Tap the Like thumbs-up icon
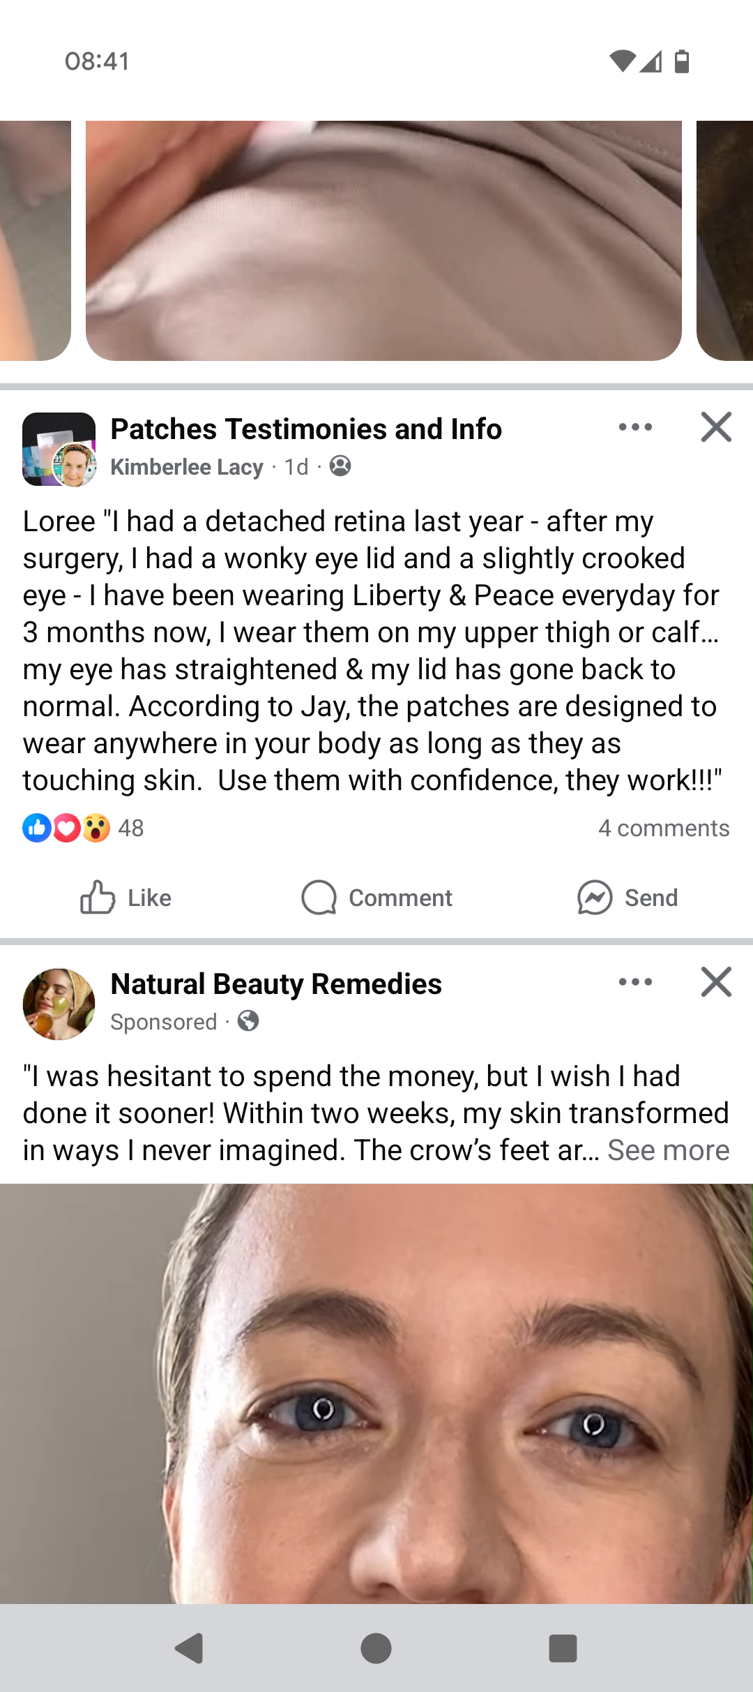The image size is (753, 1692). pyautogui.click(x=98, y=898)
